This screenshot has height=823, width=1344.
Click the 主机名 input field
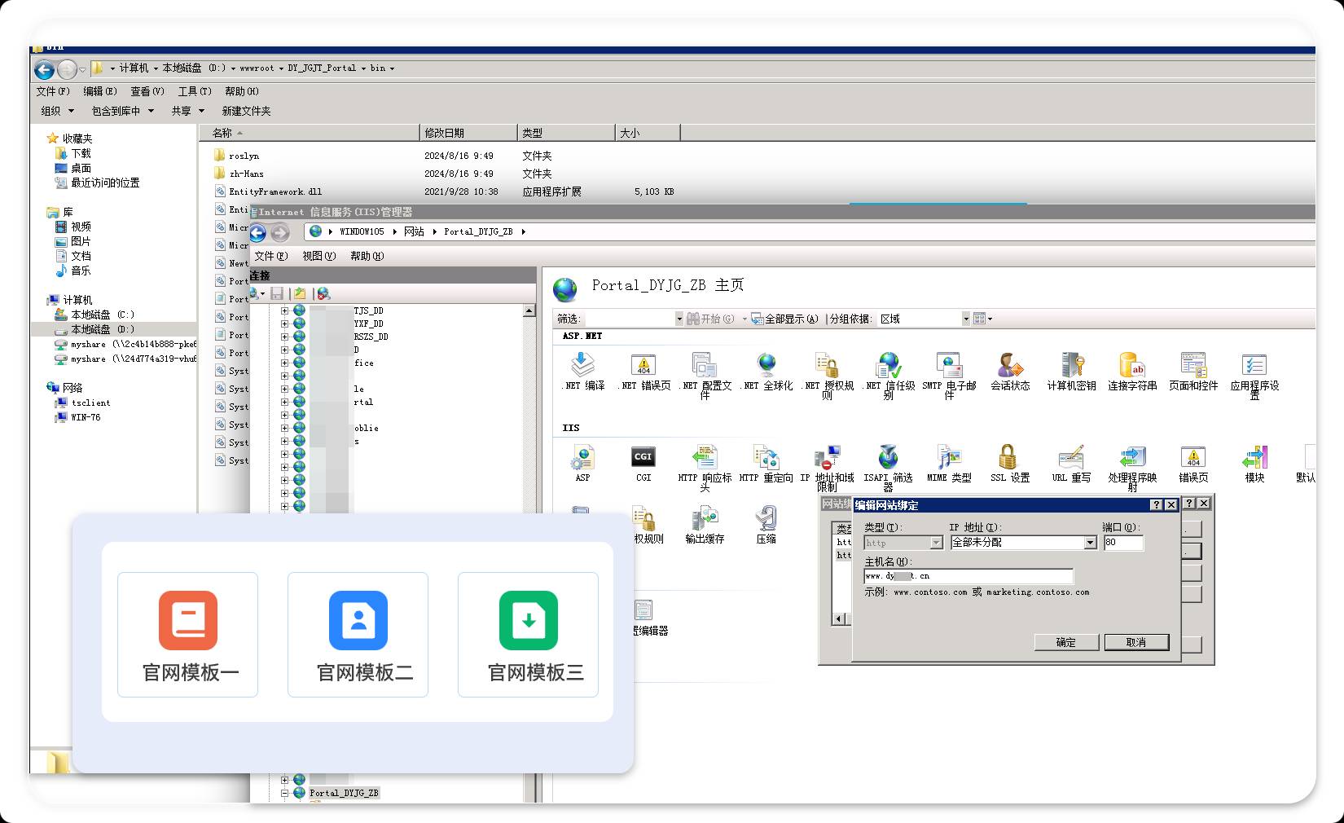point(968,576)
